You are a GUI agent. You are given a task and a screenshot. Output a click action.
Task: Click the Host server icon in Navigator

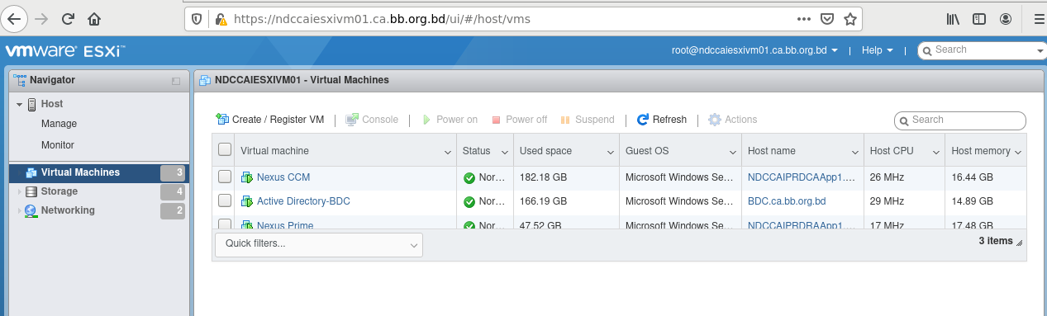point(31,104)
